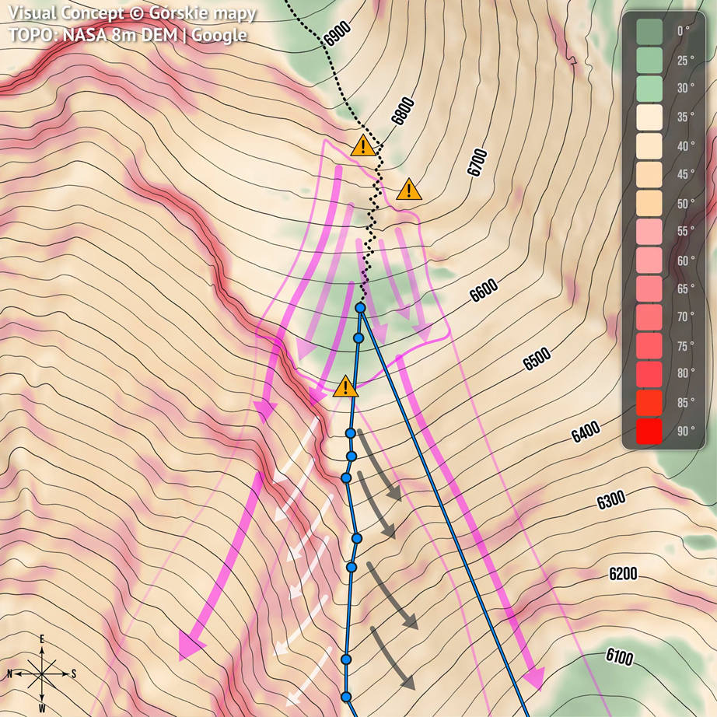The width and height of the screenshot is (717, 717).
Task: Select the topmost blue waypoint ending the dotted route
Action: click(x=360, y=308)
